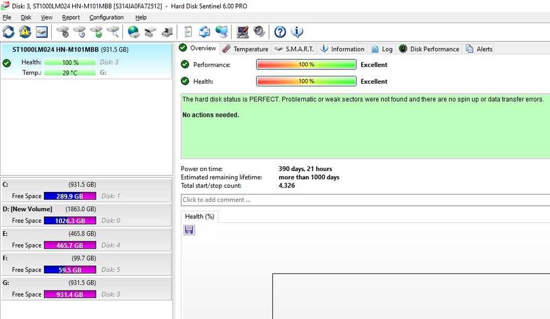550x319 pixels.
Task: Click the Hard Disk Sentinel title bar icon
Action: [5, 6]
